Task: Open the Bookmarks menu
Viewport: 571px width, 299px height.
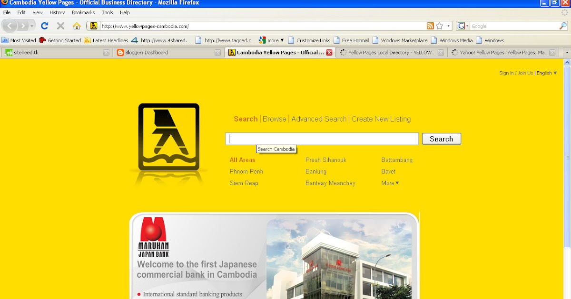Action: 83,13
